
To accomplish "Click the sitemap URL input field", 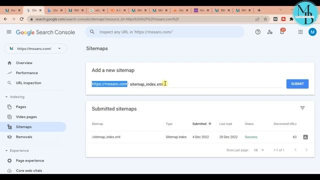I will click(205, 84).
